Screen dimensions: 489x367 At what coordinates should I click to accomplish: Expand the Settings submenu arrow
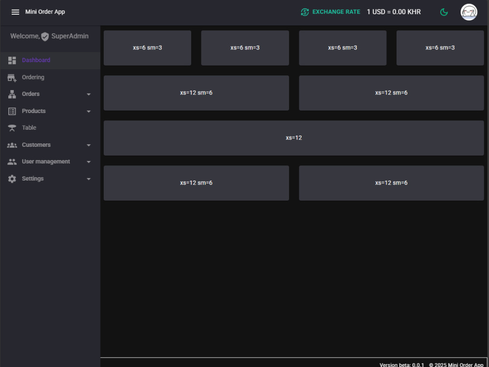click(x=89, y=179)
